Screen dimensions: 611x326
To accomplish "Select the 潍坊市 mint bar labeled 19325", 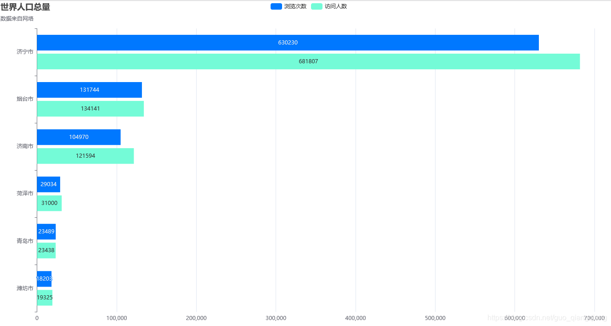I will pos(45,298).
